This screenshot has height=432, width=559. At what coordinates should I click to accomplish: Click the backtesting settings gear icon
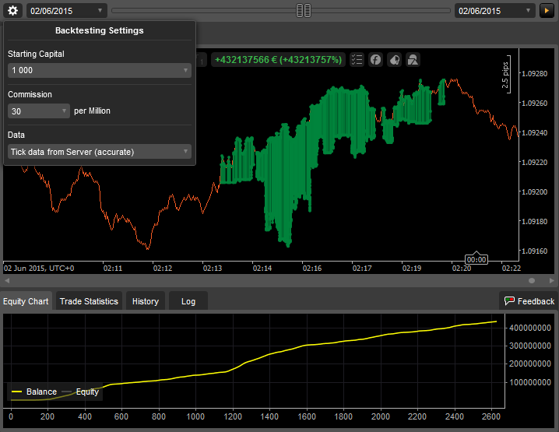12,11
